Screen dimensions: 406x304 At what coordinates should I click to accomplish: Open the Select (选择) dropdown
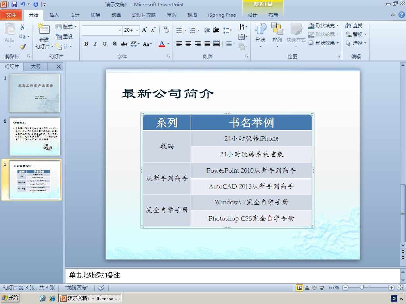click(356, 43)
